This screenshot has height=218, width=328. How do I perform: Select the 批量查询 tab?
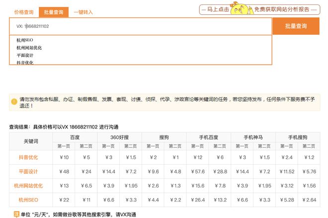tap(54, 12)
